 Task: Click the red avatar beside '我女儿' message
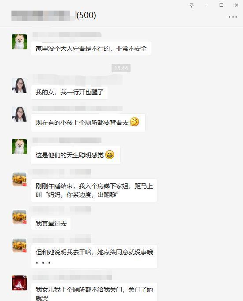[19, 283]
